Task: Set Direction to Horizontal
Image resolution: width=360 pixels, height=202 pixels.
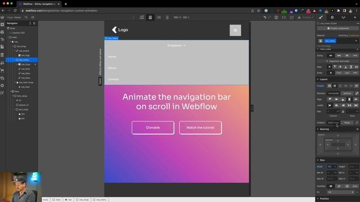Action: pyautogui.click(x=334, y=94)
